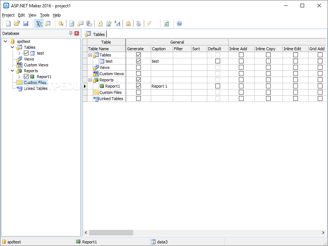Open the Tools menu
The width and height of the screenshot is (328, 246).
45,15
